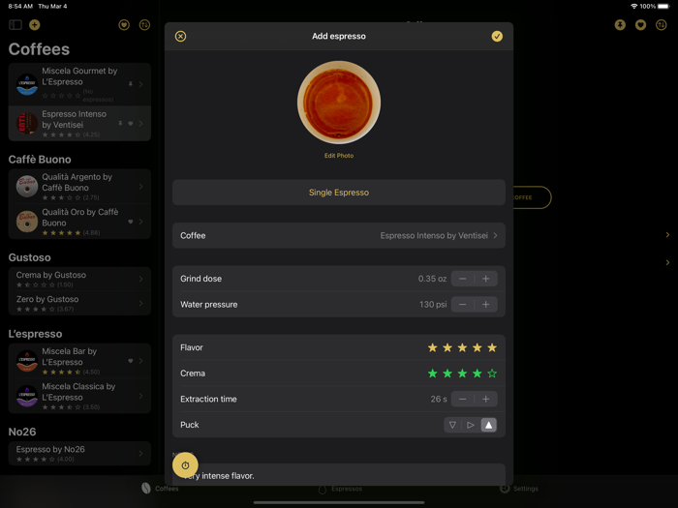Pin coffee using top-right pin icon
Viewport: 678px width, 508px height.
tap(620, 25)
